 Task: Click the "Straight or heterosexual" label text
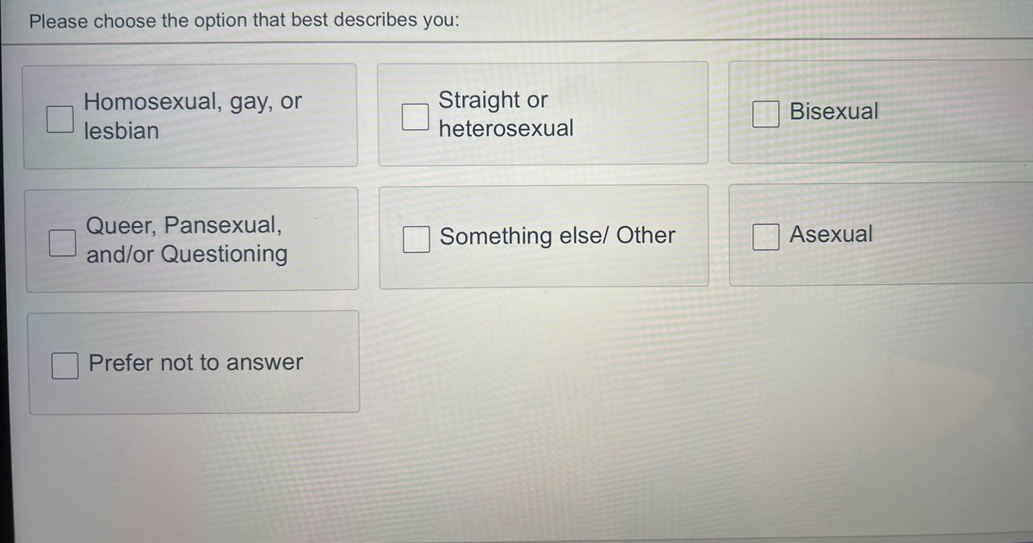(x=505, y=114)
